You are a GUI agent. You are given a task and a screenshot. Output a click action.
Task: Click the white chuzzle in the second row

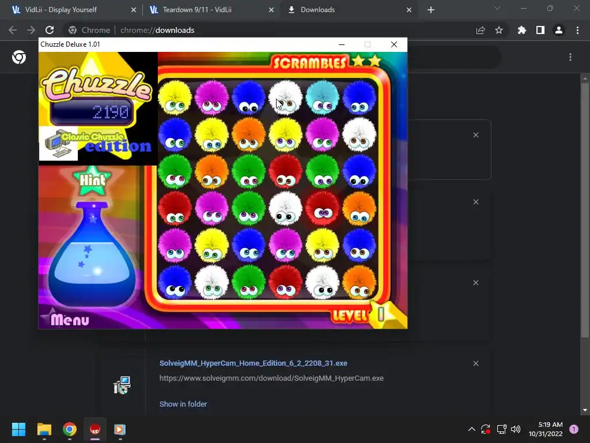(360, 134)
